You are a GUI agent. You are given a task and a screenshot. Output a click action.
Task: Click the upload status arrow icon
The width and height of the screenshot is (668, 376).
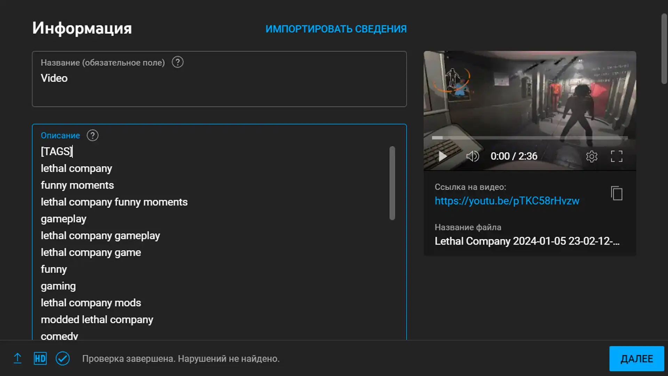[17, 358]
